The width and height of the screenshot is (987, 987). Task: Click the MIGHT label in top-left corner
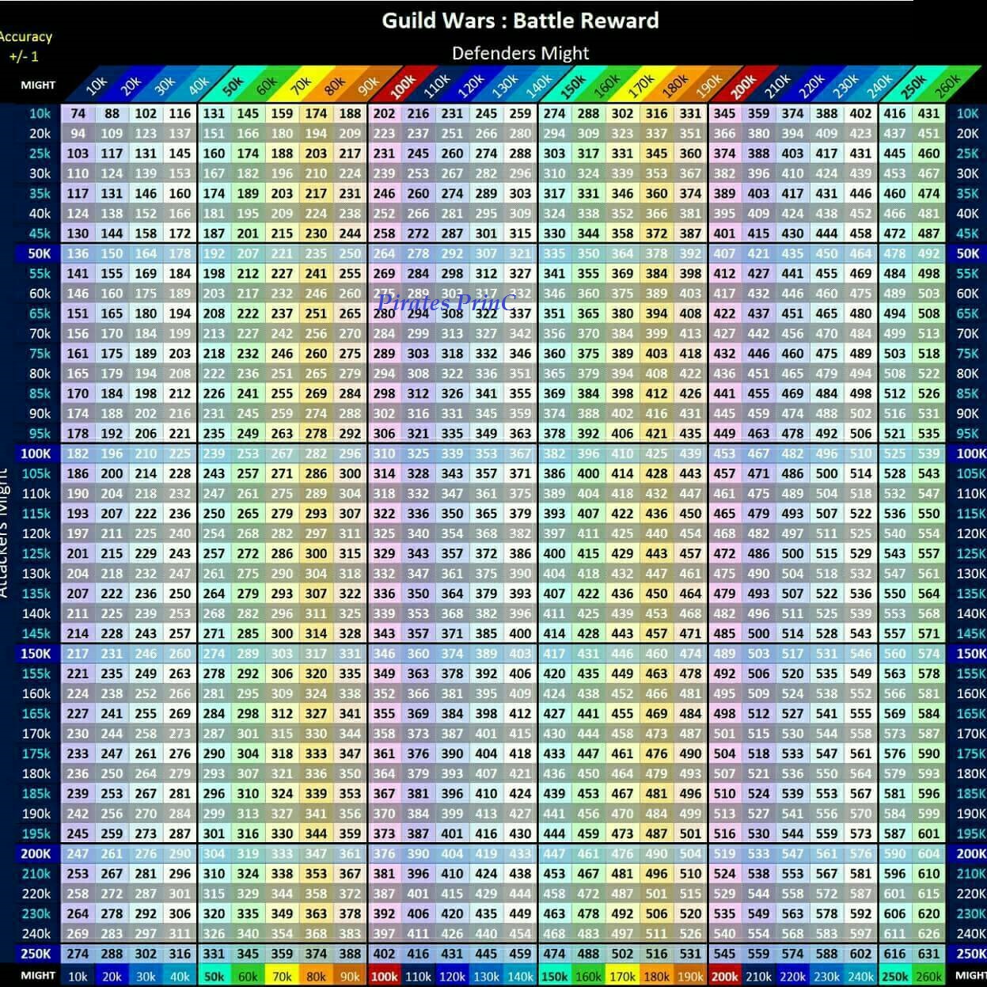[x=37, y=85]
